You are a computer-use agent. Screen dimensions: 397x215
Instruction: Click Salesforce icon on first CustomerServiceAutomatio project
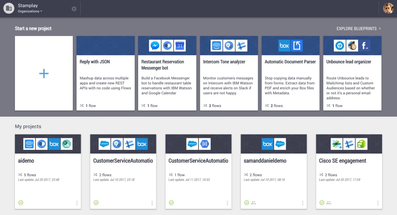pyautogui.click(x=105, y=144)
